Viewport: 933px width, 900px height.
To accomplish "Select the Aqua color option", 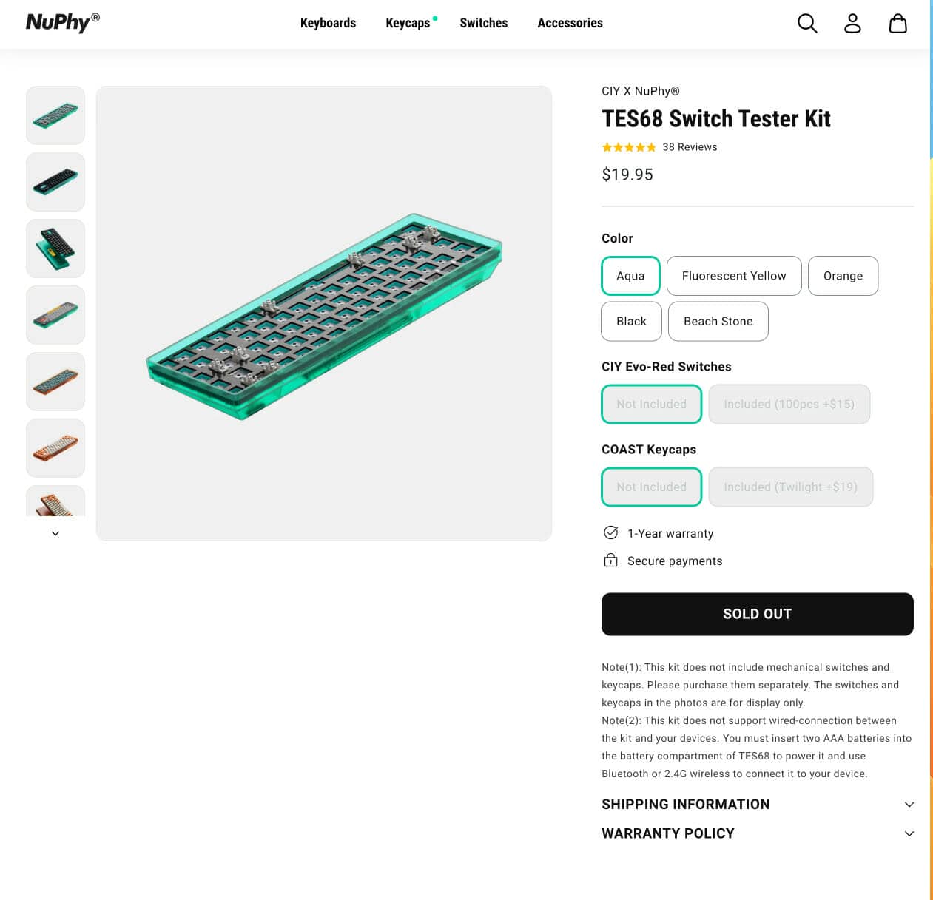I will click(x=630, y=276).
